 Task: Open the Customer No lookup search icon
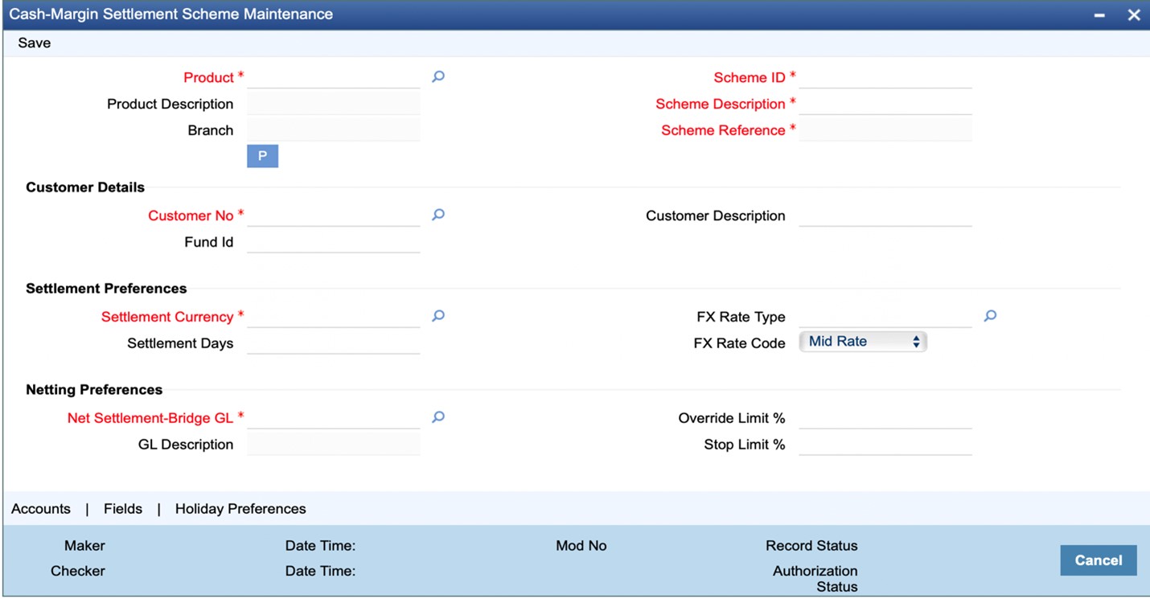click(x=438, y=215)
